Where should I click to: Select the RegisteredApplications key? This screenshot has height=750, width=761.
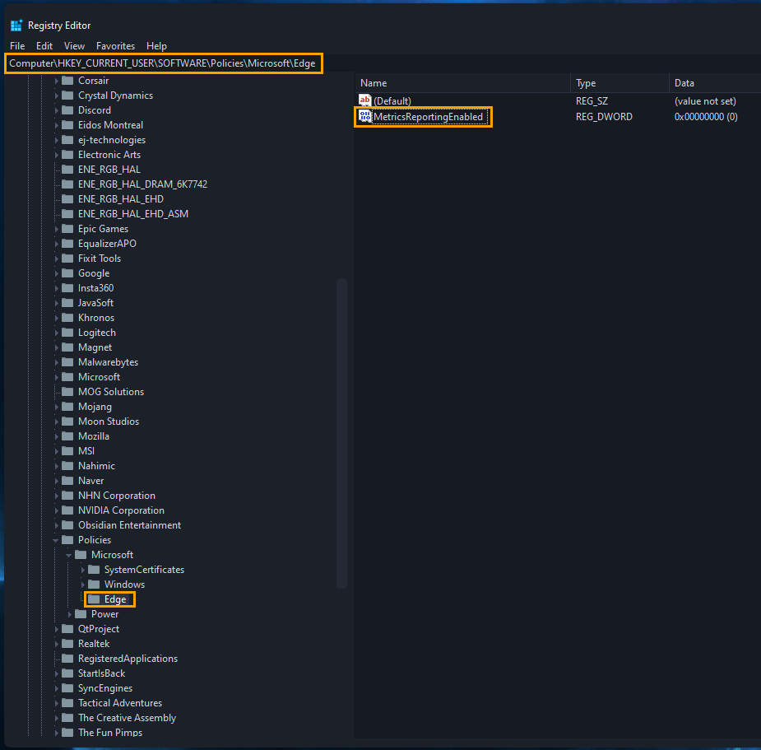click(x=128, y=659)
